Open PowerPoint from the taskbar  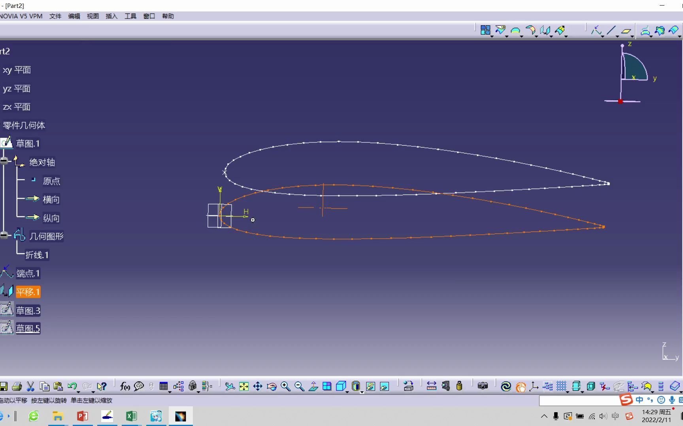point(82,416)
